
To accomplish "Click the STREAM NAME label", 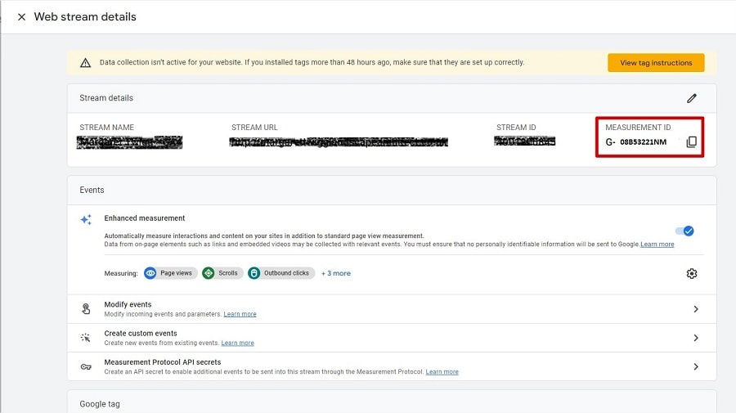I will [x=106, y=128].
